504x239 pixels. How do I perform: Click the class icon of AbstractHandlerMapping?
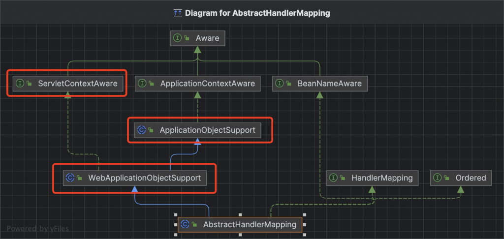[x=185, y=225]
